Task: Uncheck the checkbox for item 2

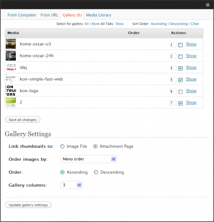Action: [181, 103]
